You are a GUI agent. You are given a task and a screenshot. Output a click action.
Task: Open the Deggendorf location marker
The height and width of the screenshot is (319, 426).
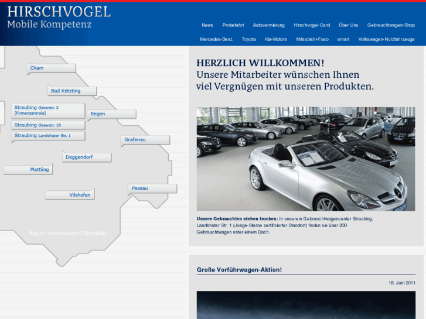pos(87,157)
